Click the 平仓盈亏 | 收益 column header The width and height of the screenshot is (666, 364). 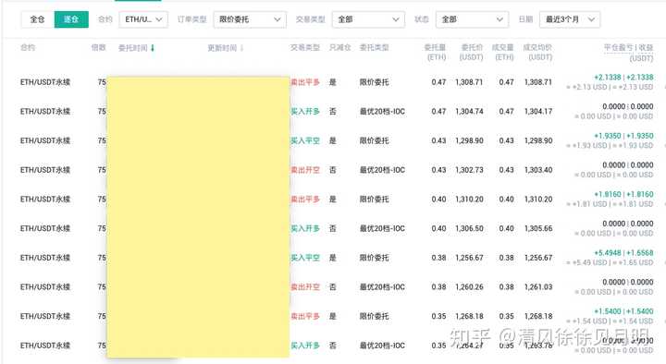pyautogui.click(x=629, y=52)
